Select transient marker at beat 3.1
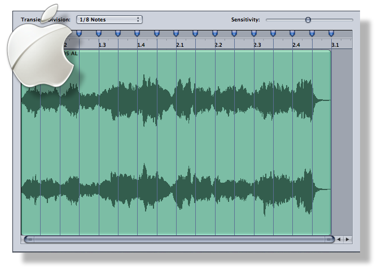This screenshot has height=278, width=386. tap(331, 34)
